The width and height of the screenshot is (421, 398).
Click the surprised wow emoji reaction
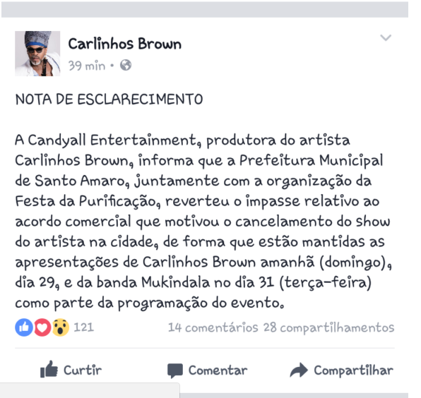tap(61, 327)
